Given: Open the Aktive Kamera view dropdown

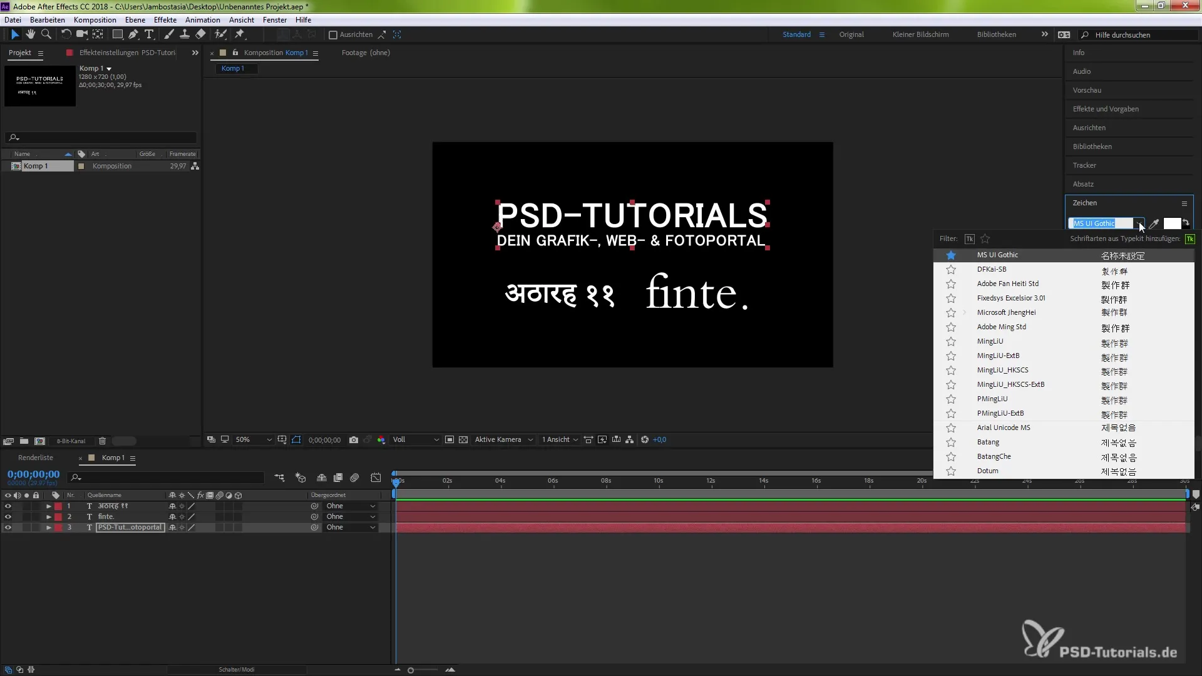Looking at the screenshot, I should (504, 440).
